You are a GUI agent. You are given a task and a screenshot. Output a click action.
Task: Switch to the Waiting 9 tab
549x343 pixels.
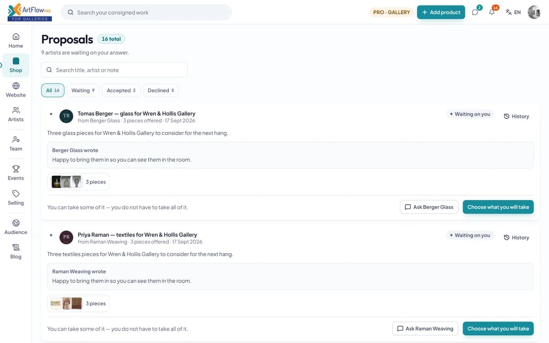pos(83,91)
